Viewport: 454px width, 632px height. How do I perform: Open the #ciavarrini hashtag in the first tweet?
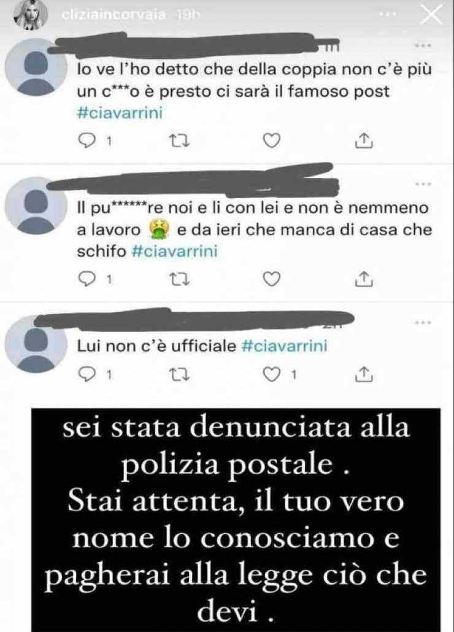pyautogui.click(x=120, y=112)
